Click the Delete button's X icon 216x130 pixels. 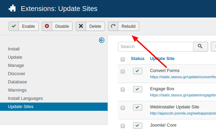click(x=81, y=26)
